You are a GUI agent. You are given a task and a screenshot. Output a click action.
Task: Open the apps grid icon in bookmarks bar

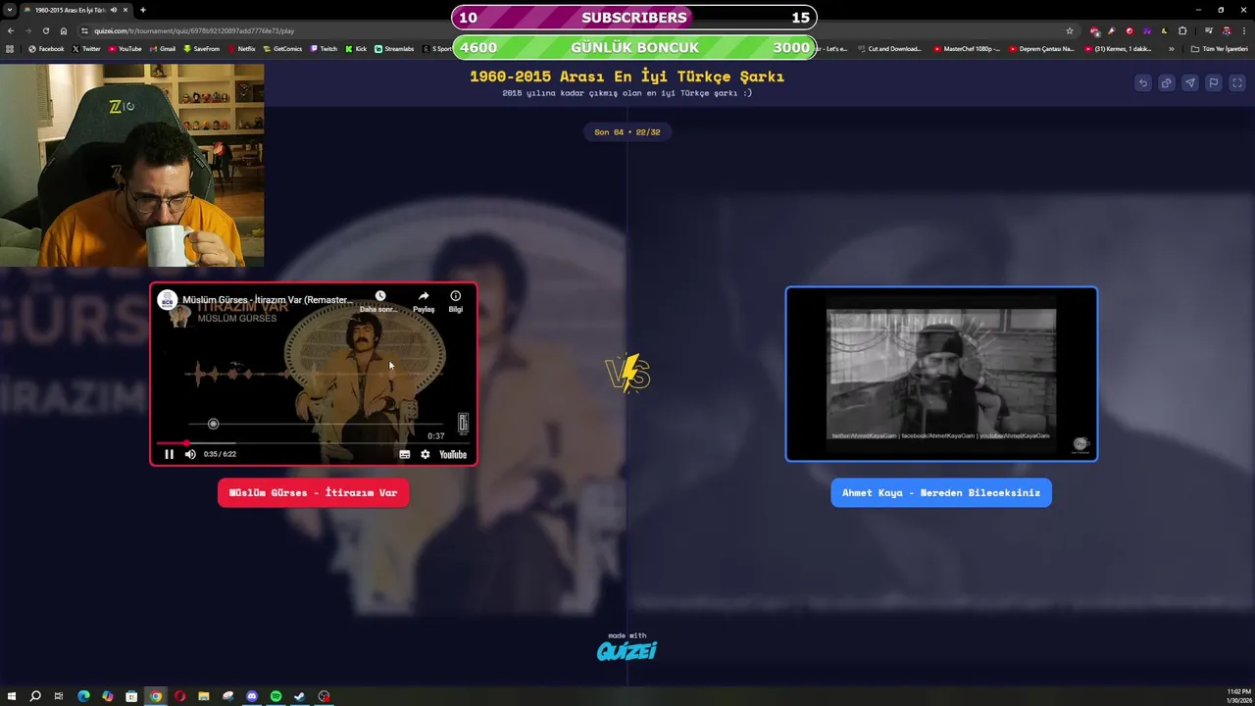click(10, 48)
